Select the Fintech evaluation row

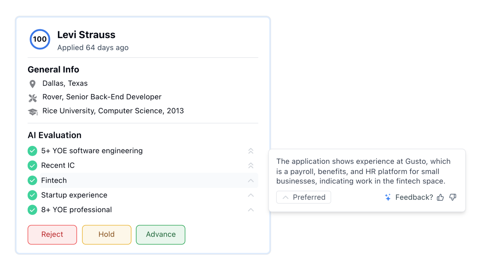click(134, 180)
